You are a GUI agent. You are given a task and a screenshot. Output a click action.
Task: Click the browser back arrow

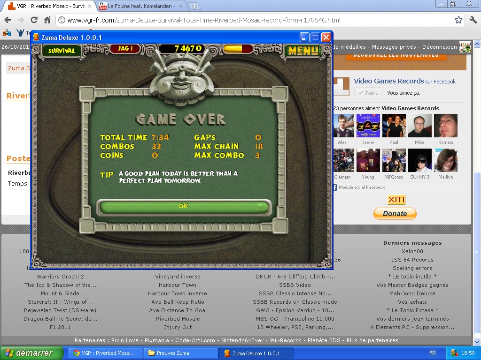click(8, 20)
